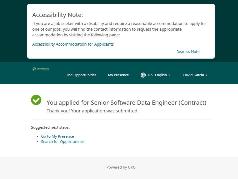This screenshot has height=179, width=238.
Task: Dismiss the accessibility note
Action: tap(188, 52)
